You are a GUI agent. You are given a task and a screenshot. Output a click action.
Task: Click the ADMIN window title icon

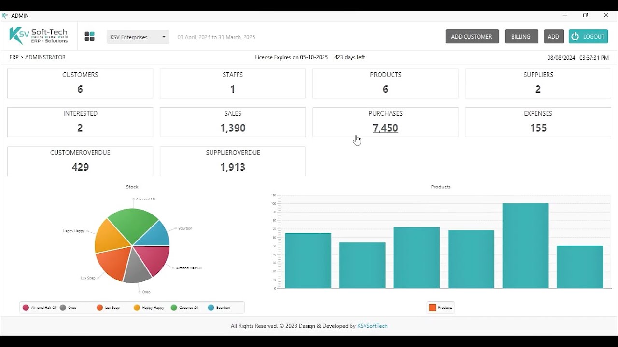pos(5,15)
